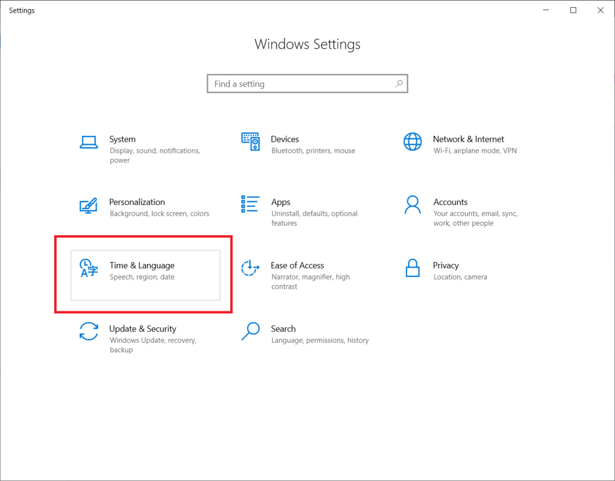Select the Privacy padlock icon

413,268
